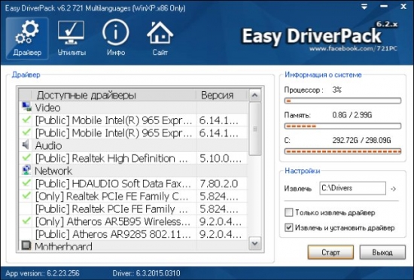Uncheck first Mobile Intel 965 driver
414x280 pixels.
[26, 120]
